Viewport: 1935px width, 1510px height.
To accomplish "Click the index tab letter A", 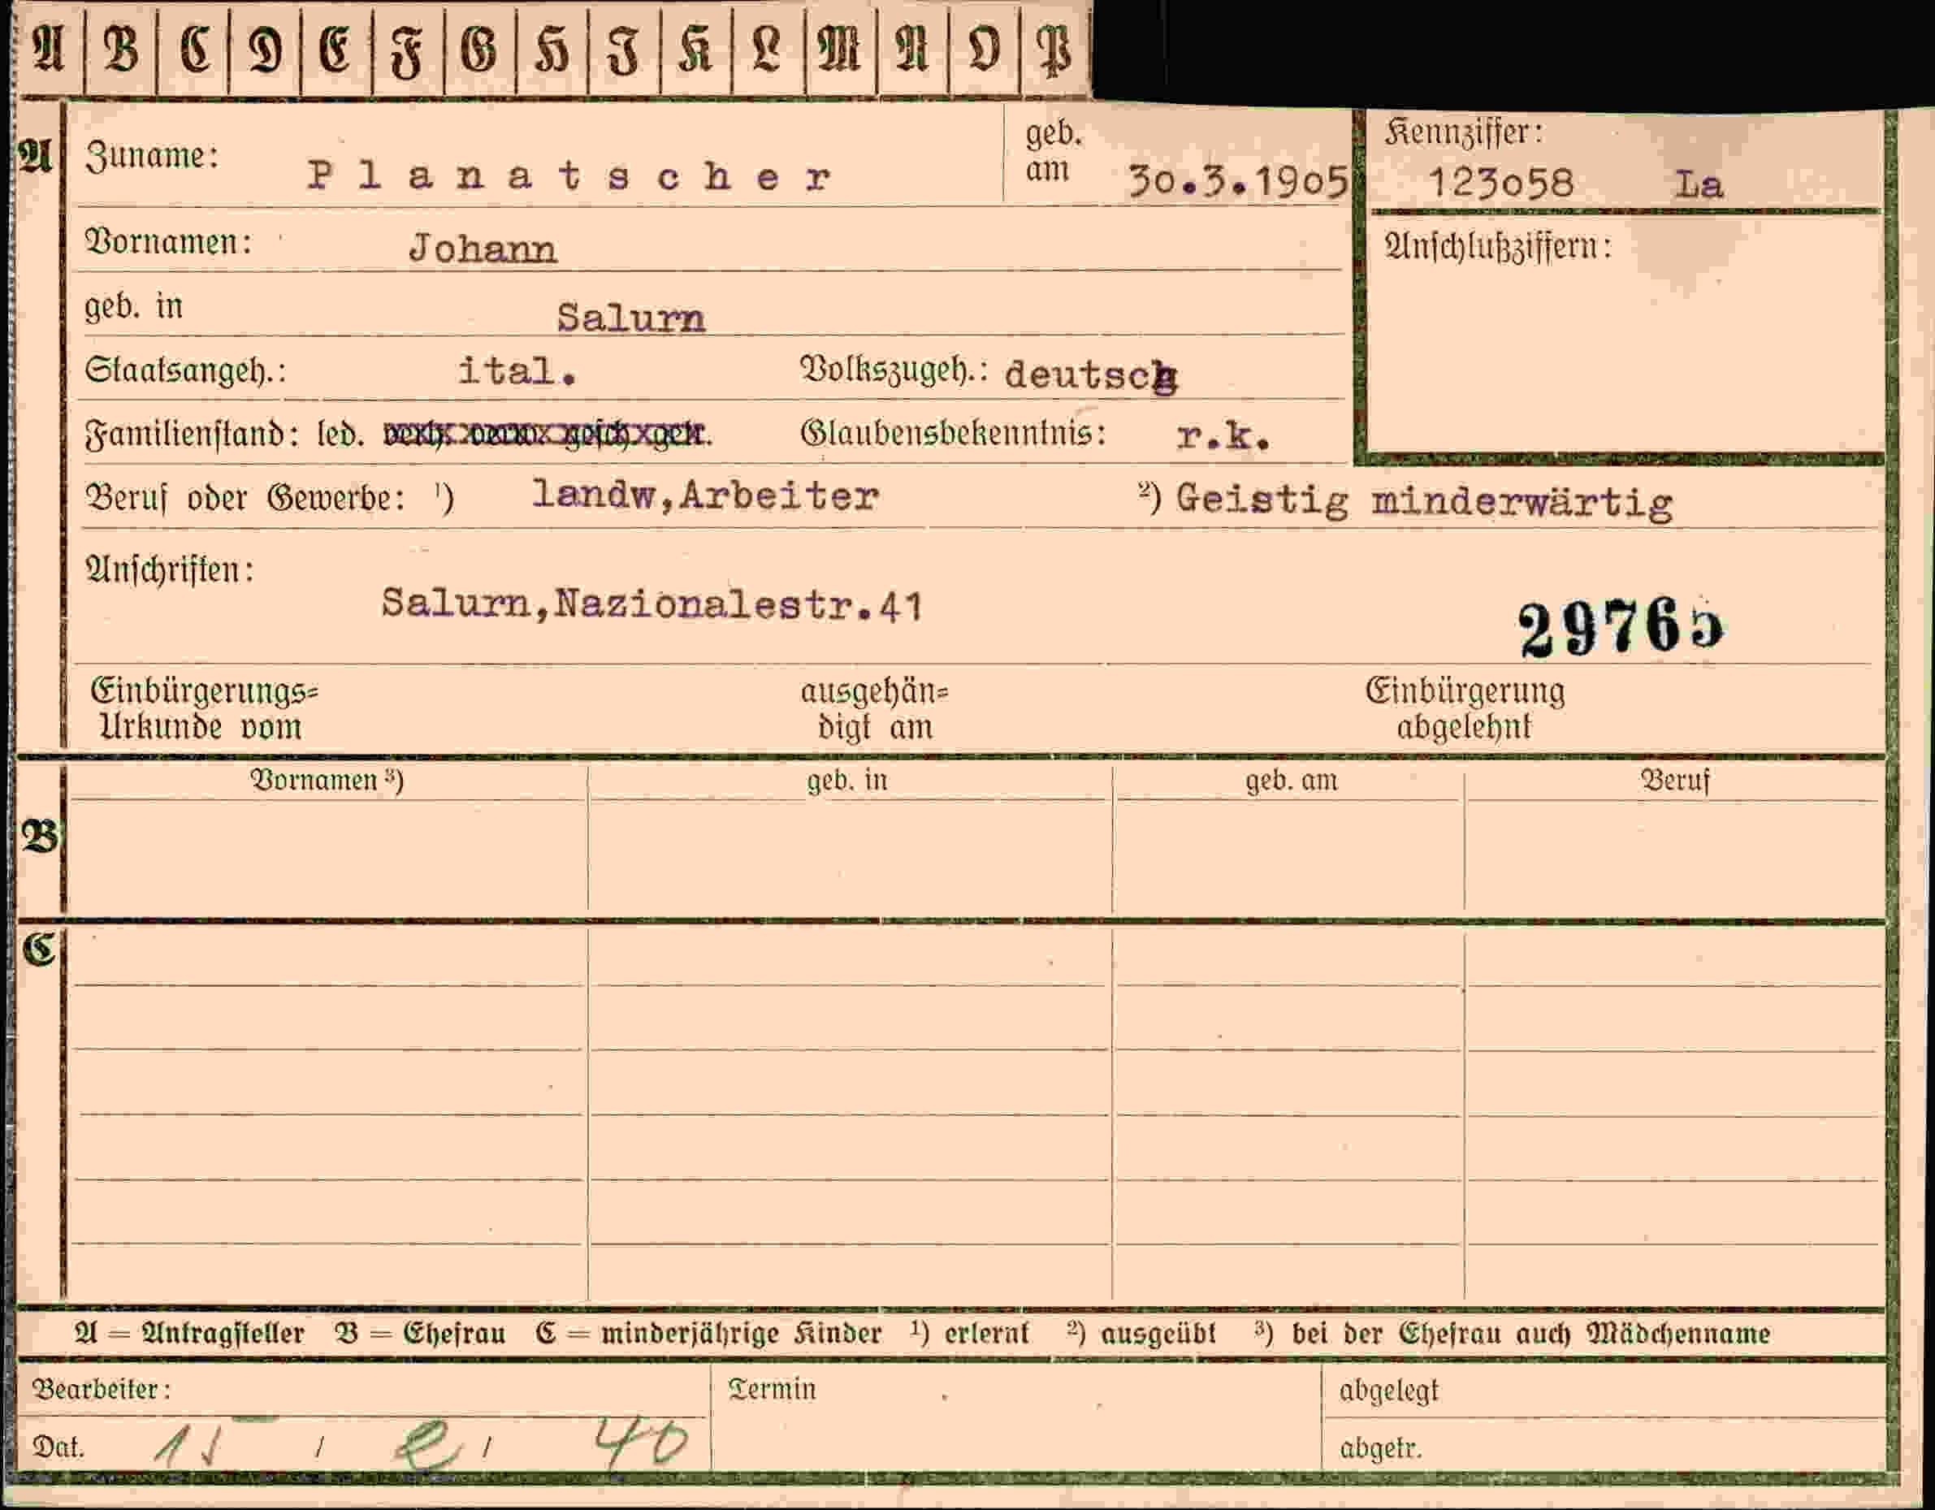I will click(x=49, y=47).
